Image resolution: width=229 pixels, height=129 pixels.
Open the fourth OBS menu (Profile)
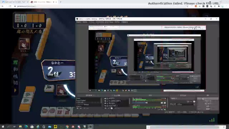99,22
